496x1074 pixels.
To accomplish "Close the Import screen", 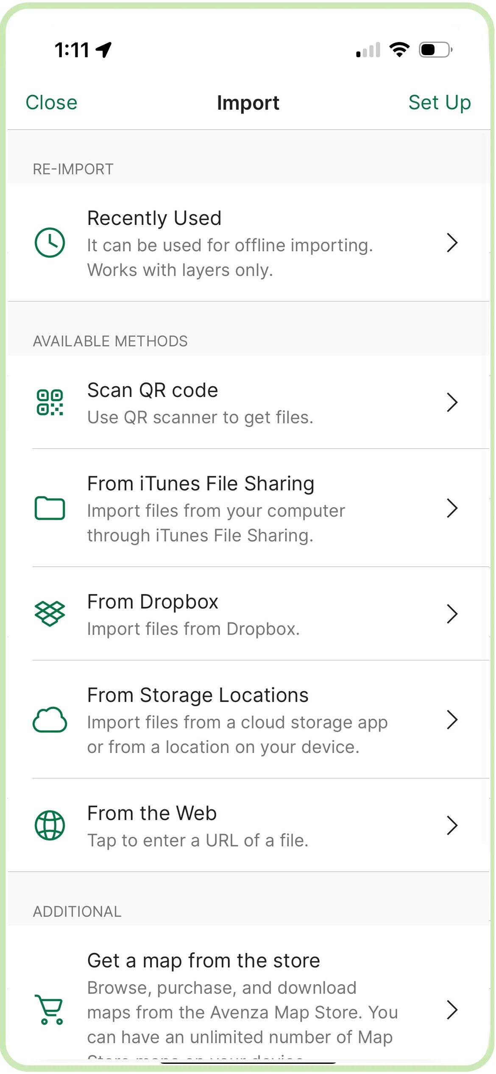I will (x=51, y=103).
